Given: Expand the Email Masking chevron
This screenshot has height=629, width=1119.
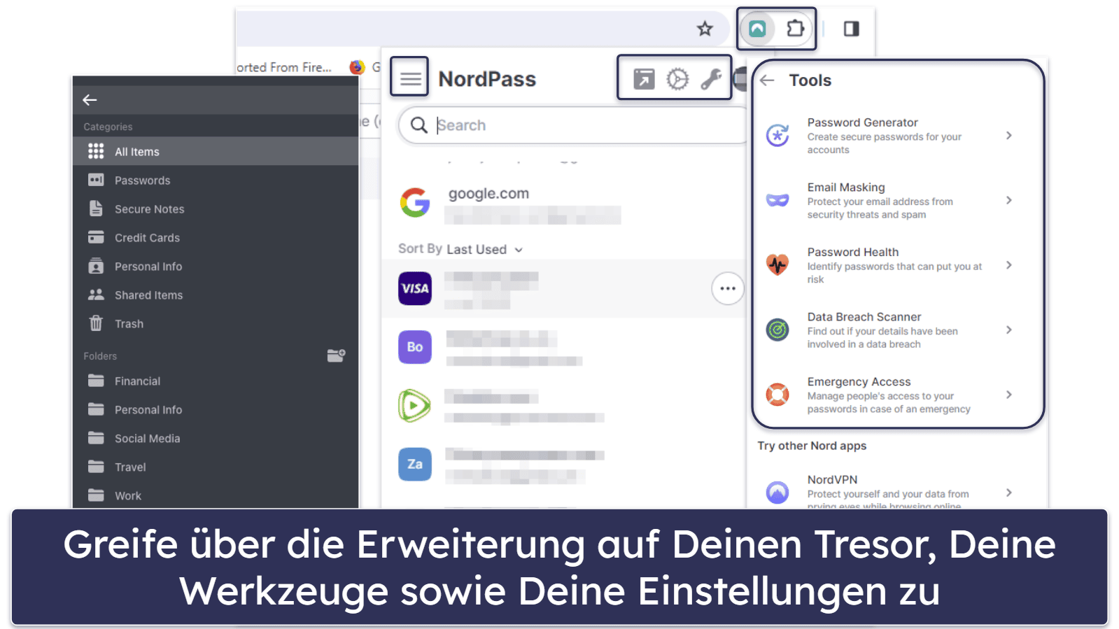Looking at the screenshot, I should pyautogui.click(x=1008, y=200).
